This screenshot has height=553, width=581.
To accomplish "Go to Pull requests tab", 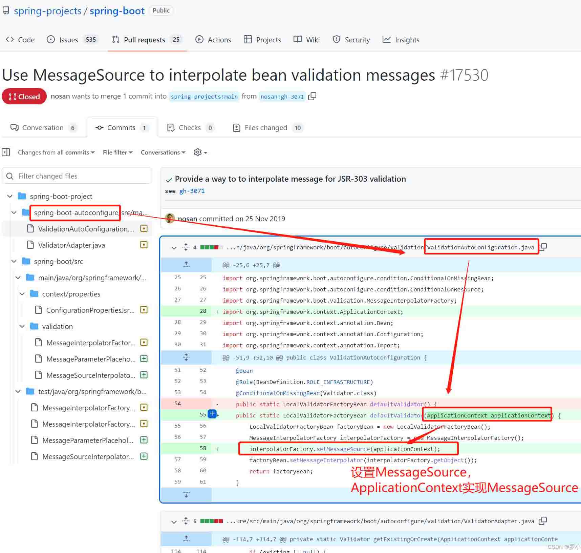I will tap(147, 40).
